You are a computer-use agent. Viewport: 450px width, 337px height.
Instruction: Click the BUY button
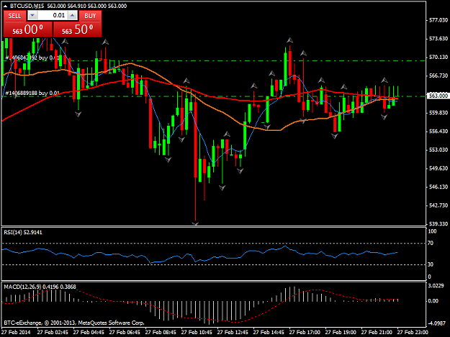click(90, 16)
